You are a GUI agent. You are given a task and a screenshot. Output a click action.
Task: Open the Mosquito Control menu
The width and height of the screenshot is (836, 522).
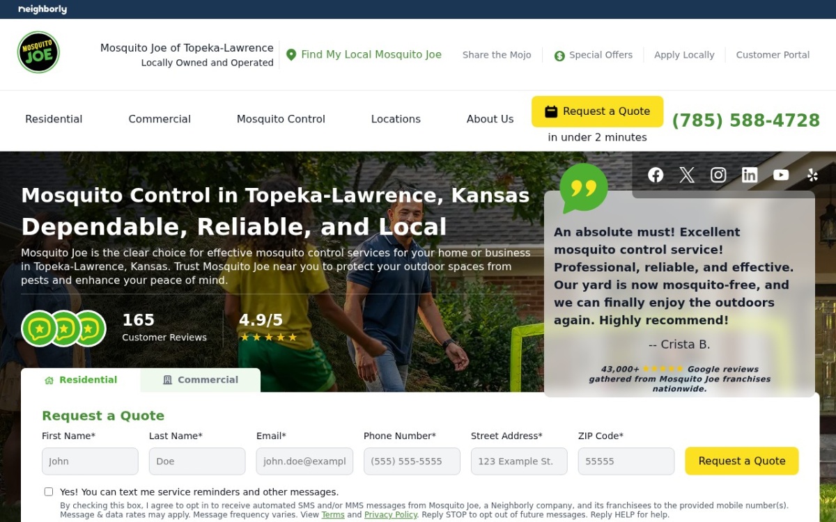(x=281, y=119)
